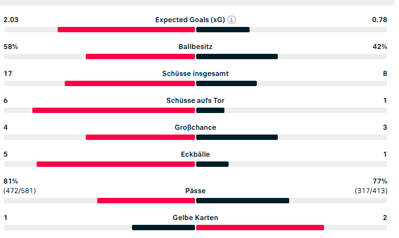Click the dark Großchance bar

[x=237, y=138]
